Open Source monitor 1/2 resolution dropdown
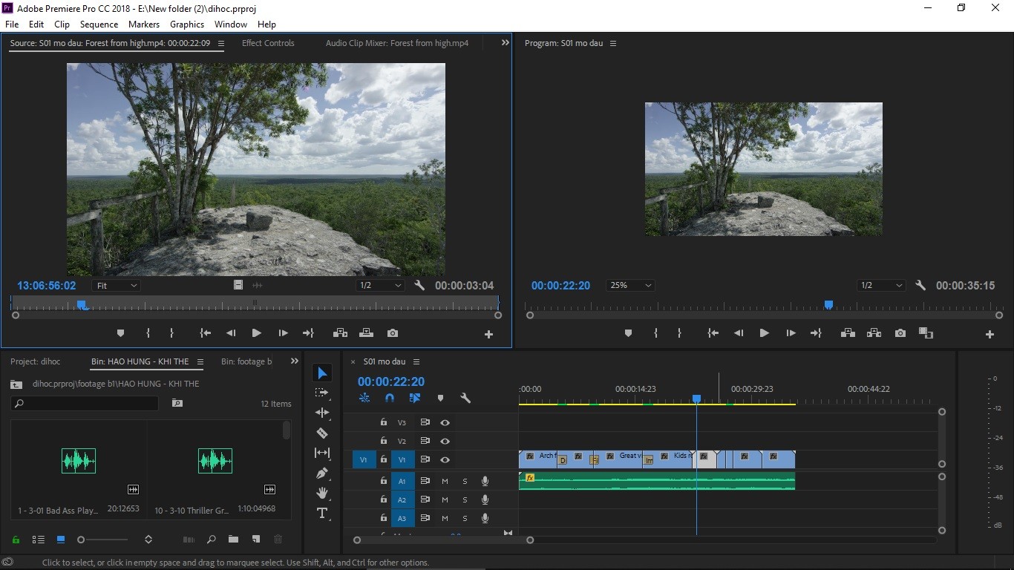This screenshot has height=570, width=1014. pos(379,286)
